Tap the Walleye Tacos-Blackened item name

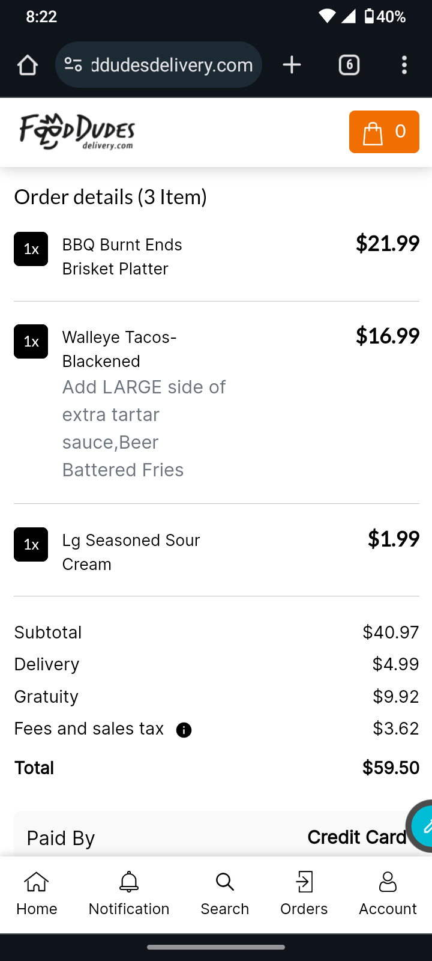(119, 349)
